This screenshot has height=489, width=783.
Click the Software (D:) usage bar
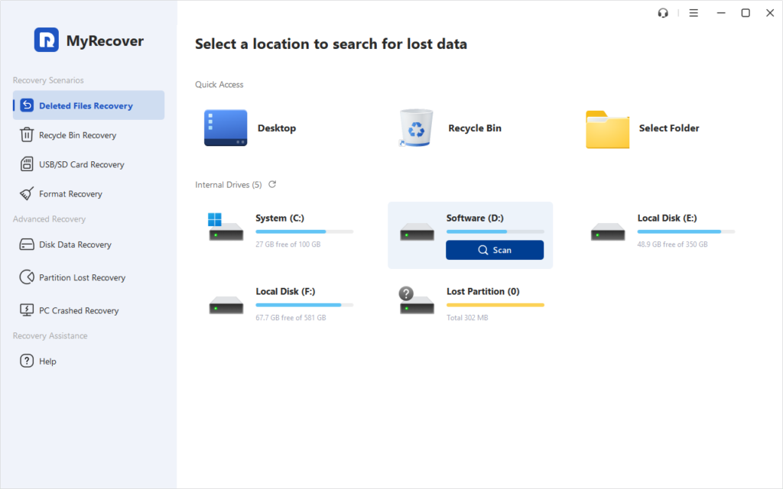click(x=495, y=232)
